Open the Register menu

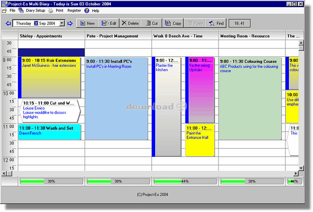pyautogui.click(x=74, y=11)
